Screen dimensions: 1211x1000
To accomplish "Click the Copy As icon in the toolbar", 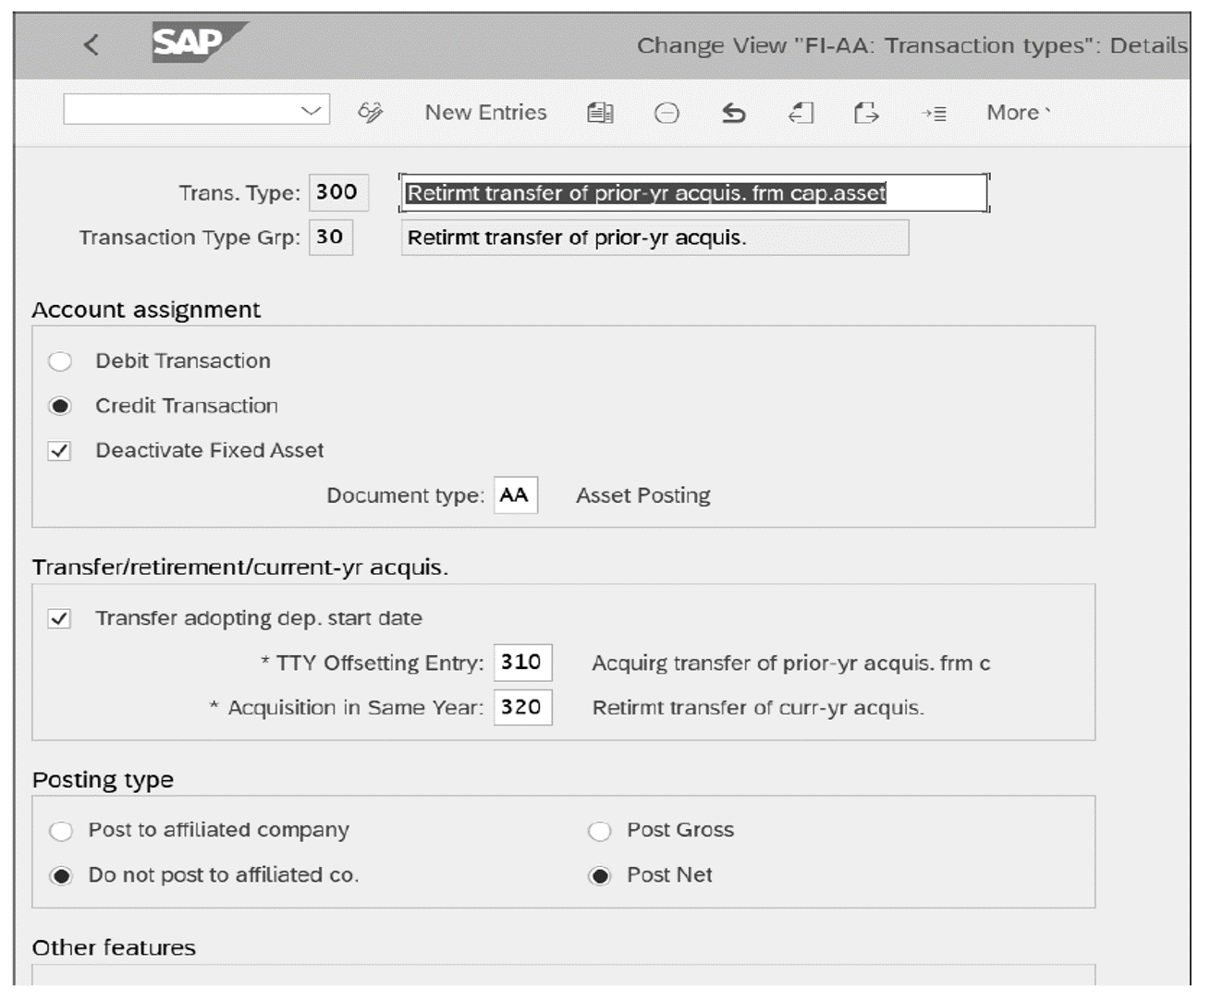I will (x=600, y=112).
